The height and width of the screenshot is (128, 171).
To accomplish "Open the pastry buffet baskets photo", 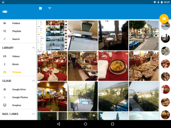I will tap(144, 66).
